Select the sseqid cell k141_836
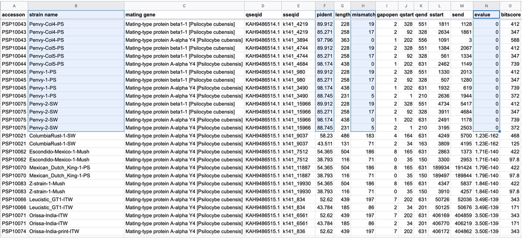 click(x=298, y=231)
